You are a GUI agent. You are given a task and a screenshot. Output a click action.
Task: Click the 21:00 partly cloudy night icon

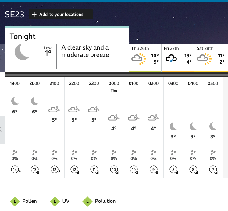tap(55, 109)
